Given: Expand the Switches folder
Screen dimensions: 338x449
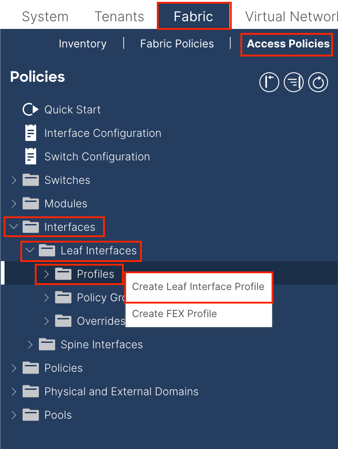Looking at the screenshot, I should click(14, 180).
